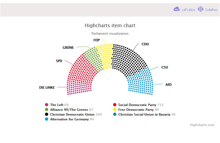This screenshot has width=220, height=143.
Task: Toggle Christian Social Union in Bavaria
Action: click(144, 115)
